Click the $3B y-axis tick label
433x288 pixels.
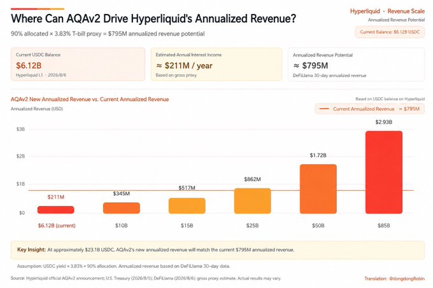[x=21, y=129]
